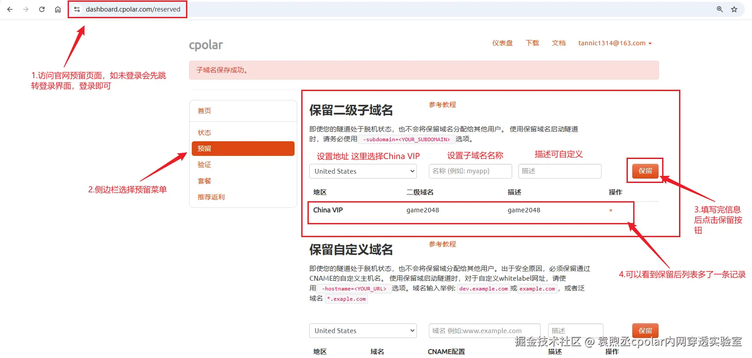Click the 描述 field for subdomain

(560, 171)
